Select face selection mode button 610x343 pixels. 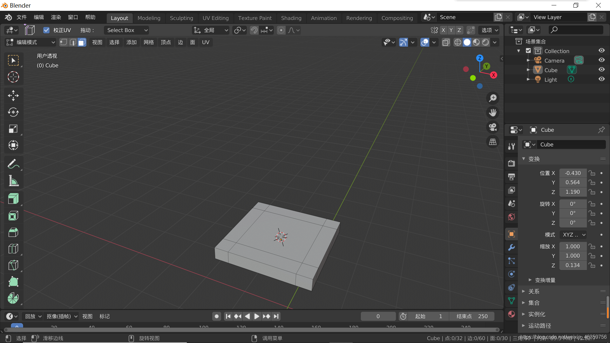pyautogui.click(x=82, y=42)
